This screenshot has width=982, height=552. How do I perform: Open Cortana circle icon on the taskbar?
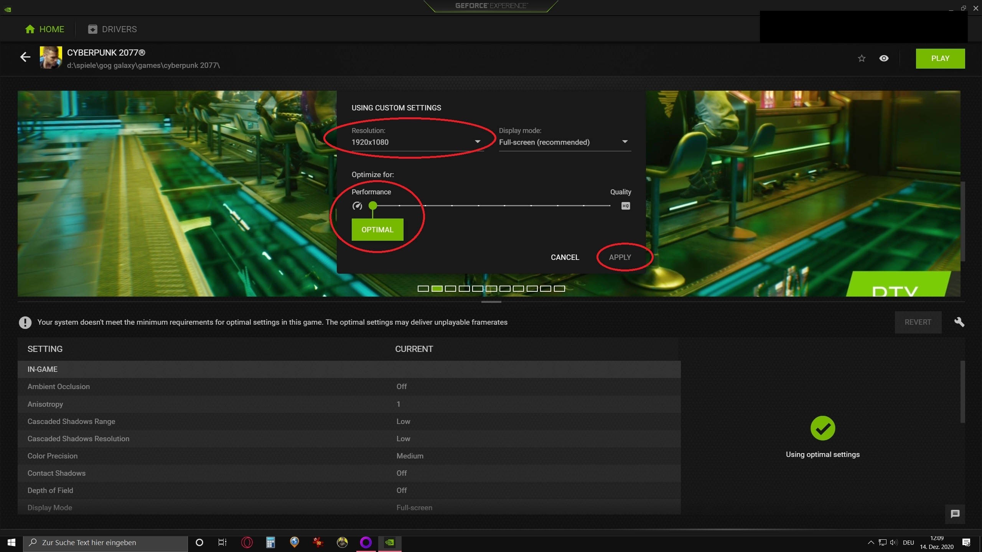(x=199, y=542)
